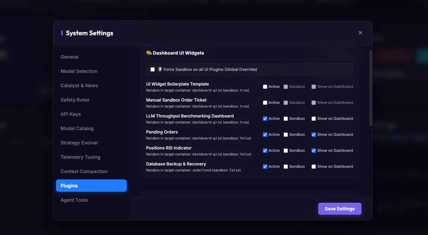The width and height of the screenshot is (428, 235).
Task: Disable Show on Dashboard for Positions RSI Indicator
Action: [314, 150]
